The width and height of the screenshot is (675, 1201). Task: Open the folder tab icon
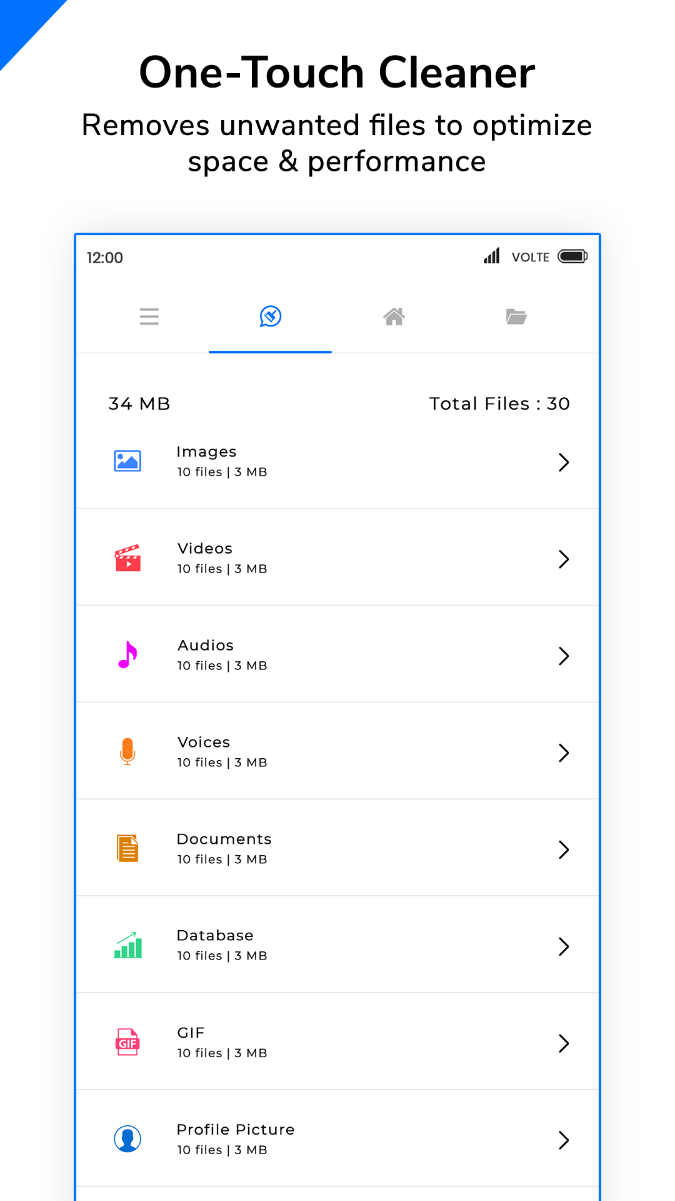(516, 317)
